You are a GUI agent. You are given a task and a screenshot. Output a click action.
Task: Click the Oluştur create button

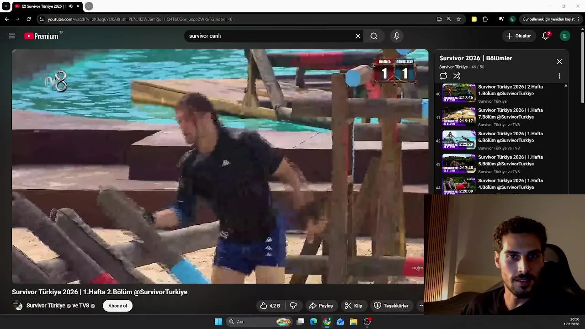pos(519,36)
